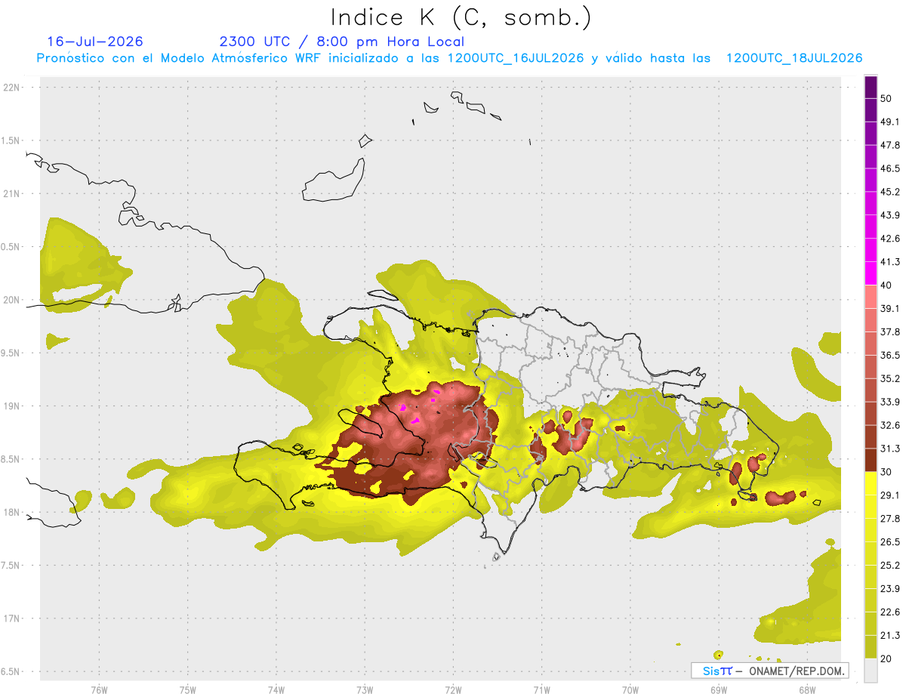906x700 pixels.
Task: Click the color bar value "20"
Action: click(886, 658)
